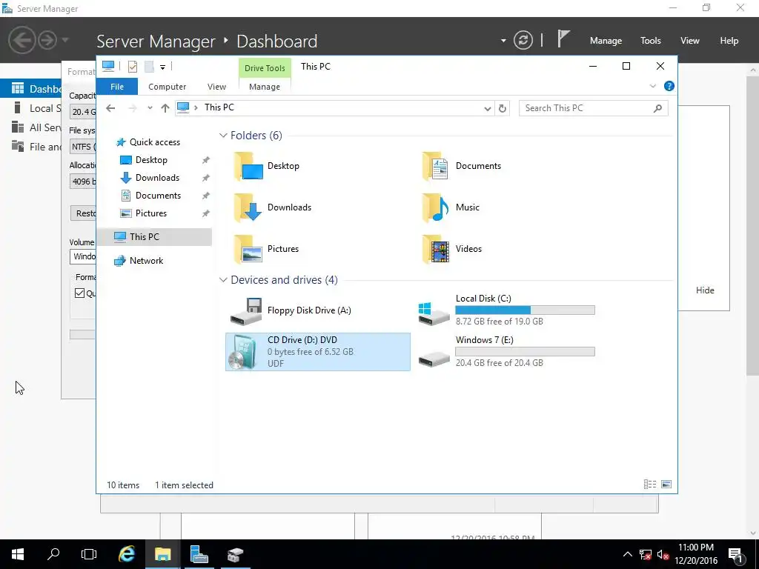The height and width of the screenshot is (569, 759).
Task: Open recent locations dropdown arrow
Action: 150,108
